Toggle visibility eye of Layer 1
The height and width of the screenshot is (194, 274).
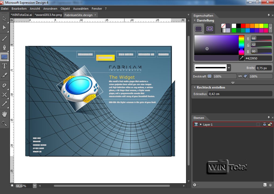tap(265, 125)
